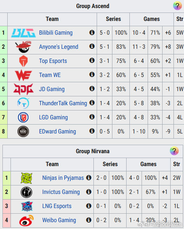The image size is (184, 229).
Task: Click the rainbow help icon in Group Nirvana
Action: click(174, 151)
